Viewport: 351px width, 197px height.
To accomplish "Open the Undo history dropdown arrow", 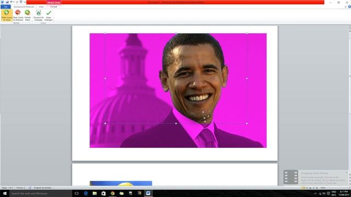I will [13, 2].
